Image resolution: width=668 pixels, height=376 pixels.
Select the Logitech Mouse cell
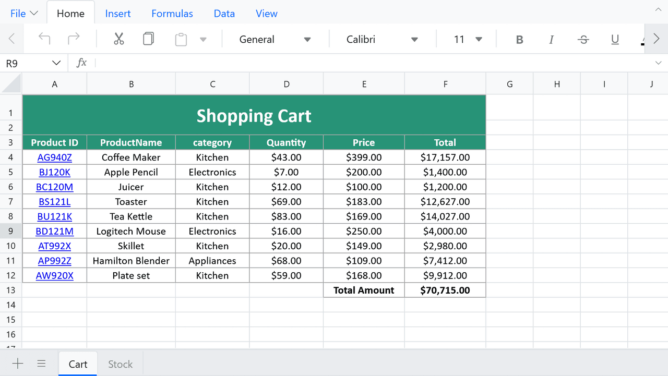pyautogui.click(x=131, y=231)
